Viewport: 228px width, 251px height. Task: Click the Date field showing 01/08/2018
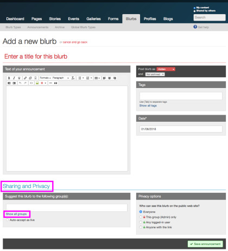click(181, 129)
